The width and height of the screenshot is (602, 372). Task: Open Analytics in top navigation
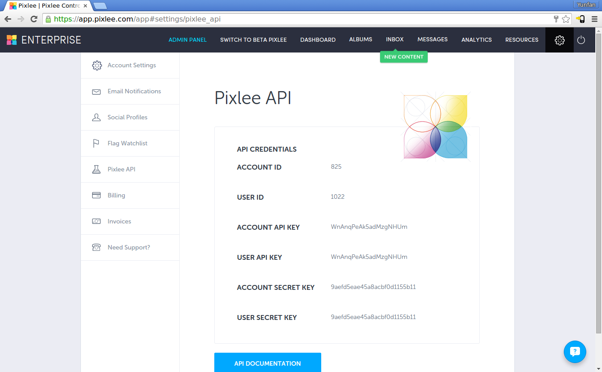coord(477,40)
